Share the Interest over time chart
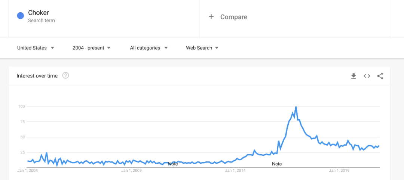The width and height of the screenshot is (404, 180). (380, 76)
